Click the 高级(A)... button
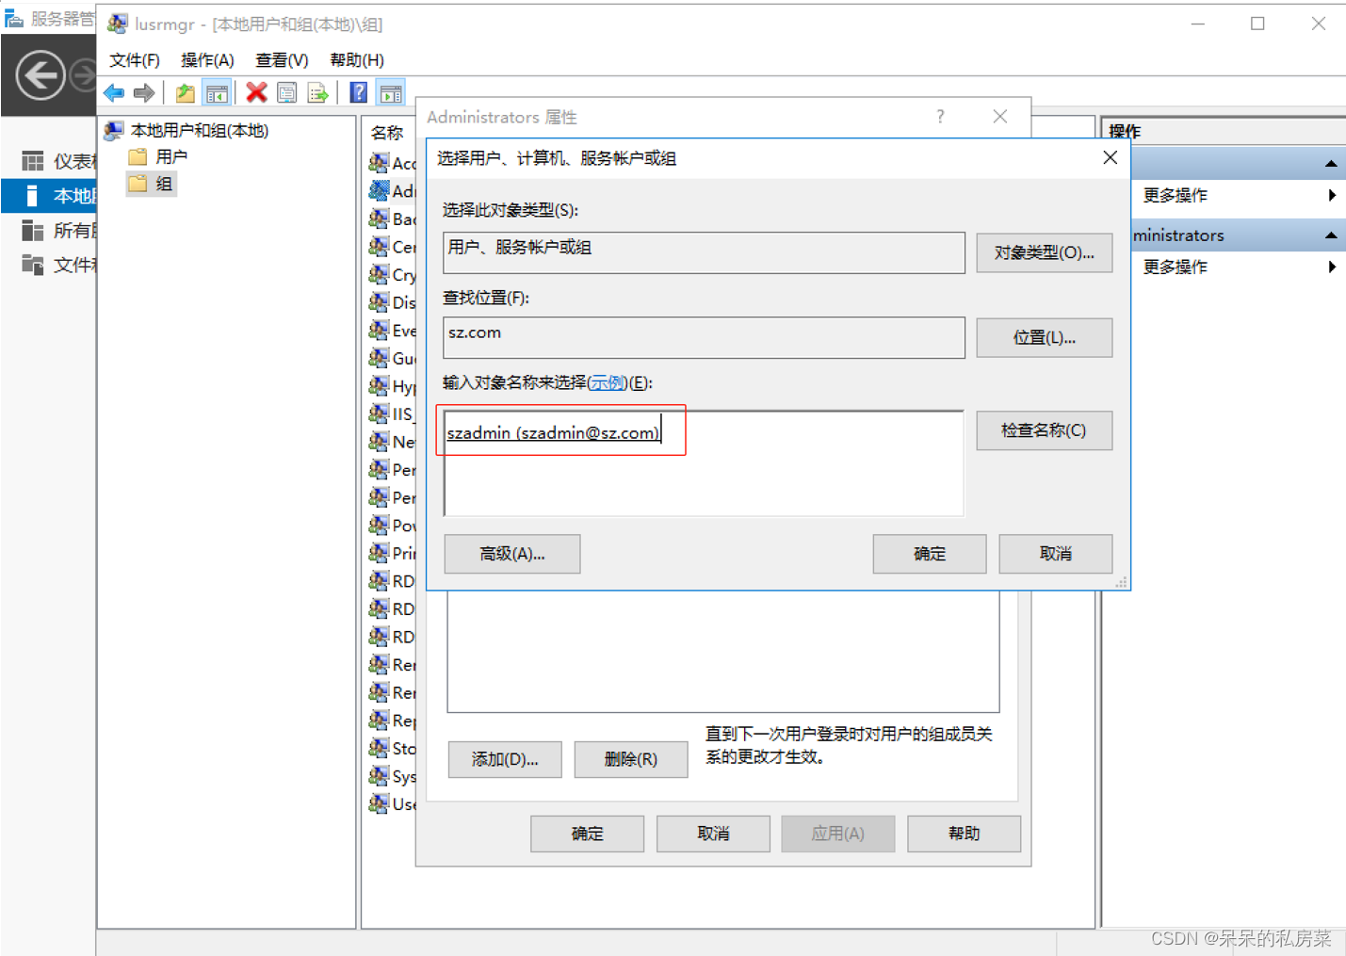The height and width of the screenshot is (956, 1346). coord(512,554)
